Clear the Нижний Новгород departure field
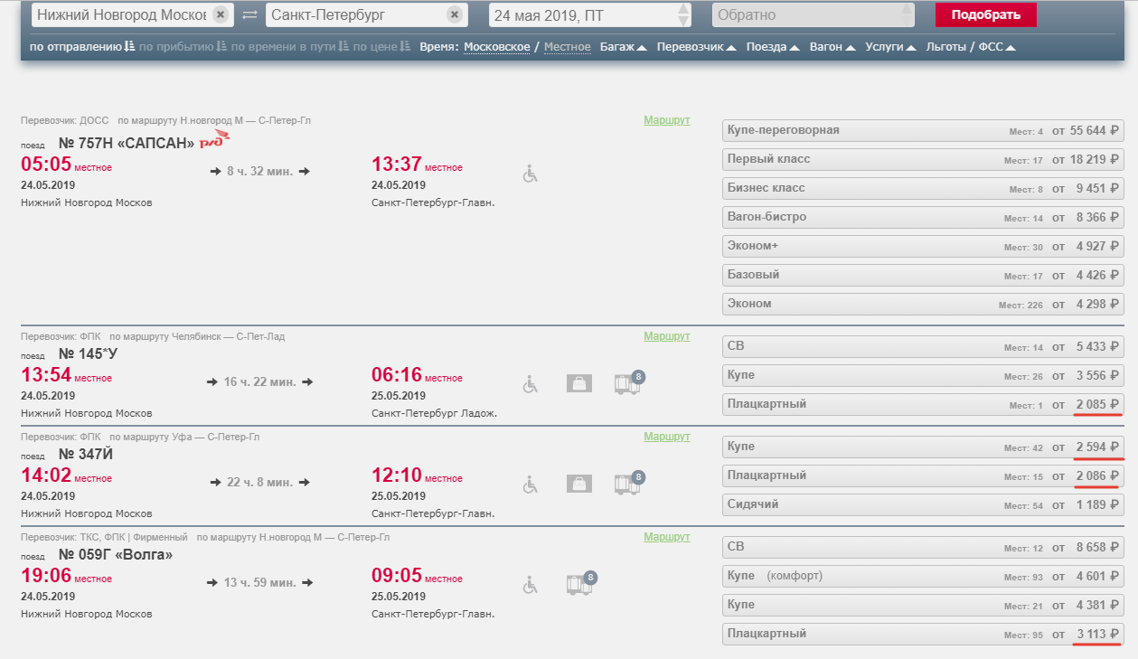This screenshot has height=659, width=1138. tap(221, 15)
